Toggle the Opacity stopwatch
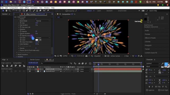The height and width of the screenshot is (95, 170). pos(21,31)
